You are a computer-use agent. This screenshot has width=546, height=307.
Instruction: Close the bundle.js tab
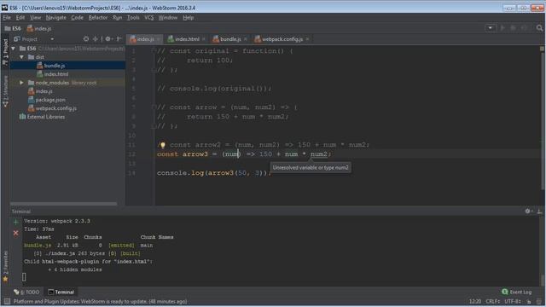coord(246,39)
